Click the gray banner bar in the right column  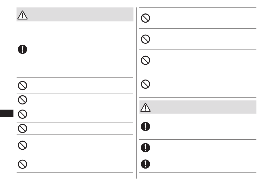(x=198, y=107)
